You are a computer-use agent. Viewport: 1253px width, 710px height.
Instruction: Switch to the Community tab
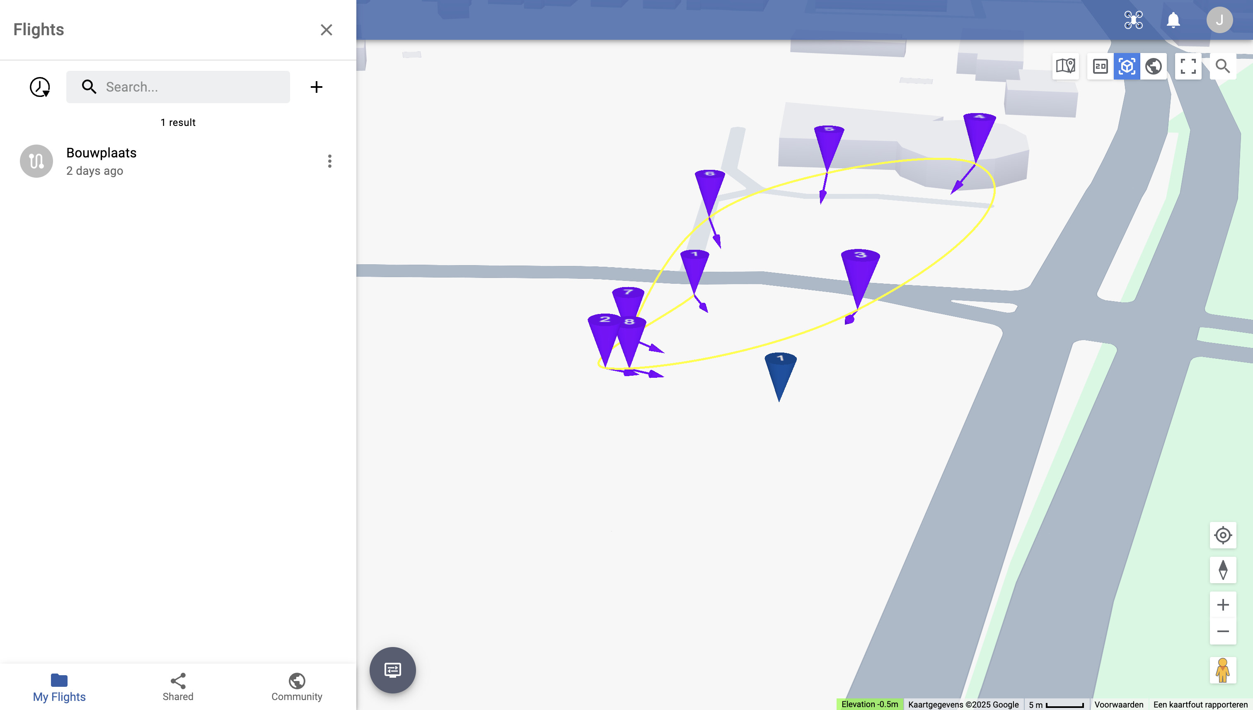point(297,687)
